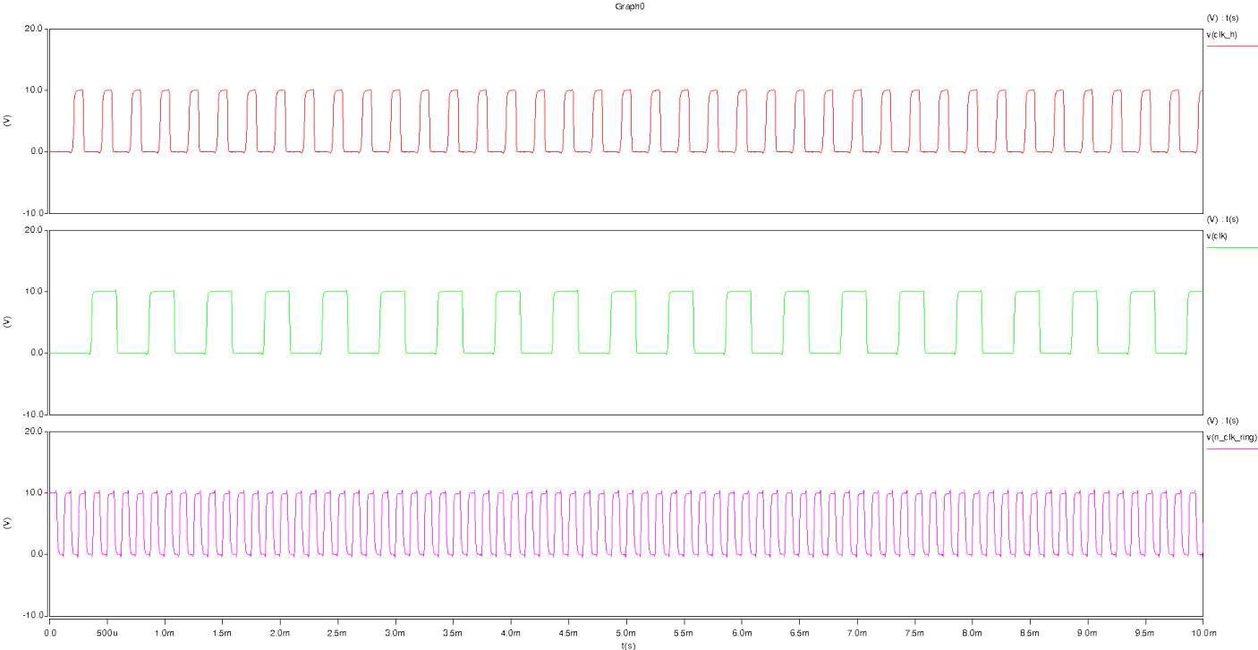Click the 9.5m tick on the time axis

click(x=1146, y=632)
